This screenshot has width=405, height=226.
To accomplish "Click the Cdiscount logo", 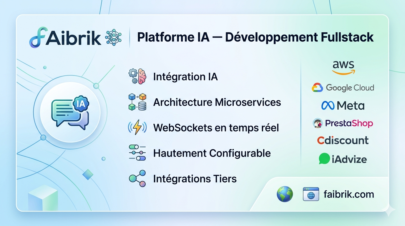I will 343,140.
